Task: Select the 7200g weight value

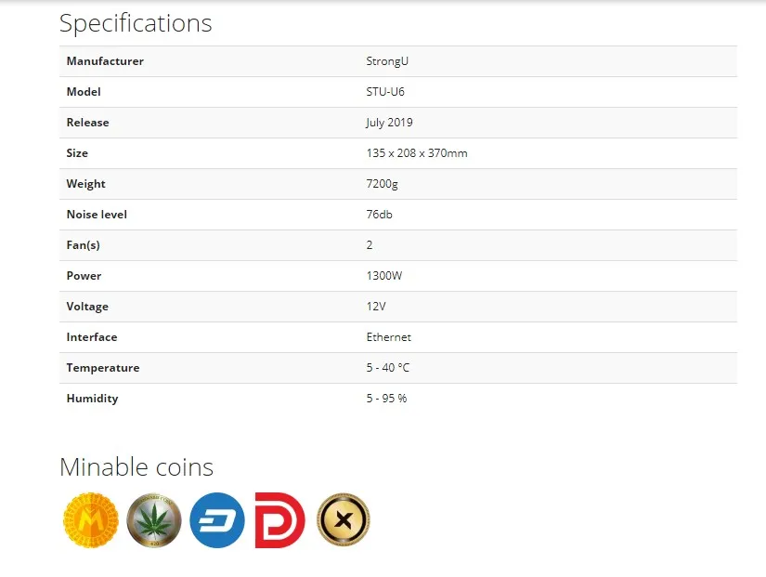Action: pyautogui.click(x=382, y=184)
